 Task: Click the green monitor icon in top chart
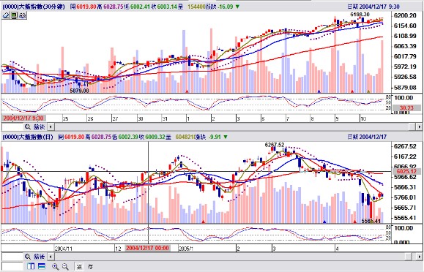(14, 15)
